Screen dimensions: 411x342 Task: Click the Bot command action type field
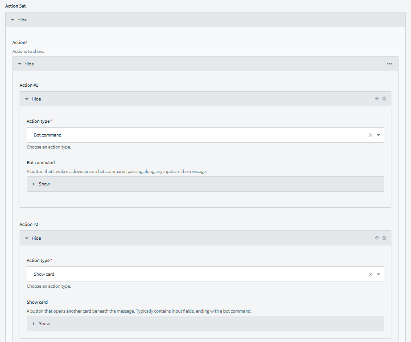(196, 135)
